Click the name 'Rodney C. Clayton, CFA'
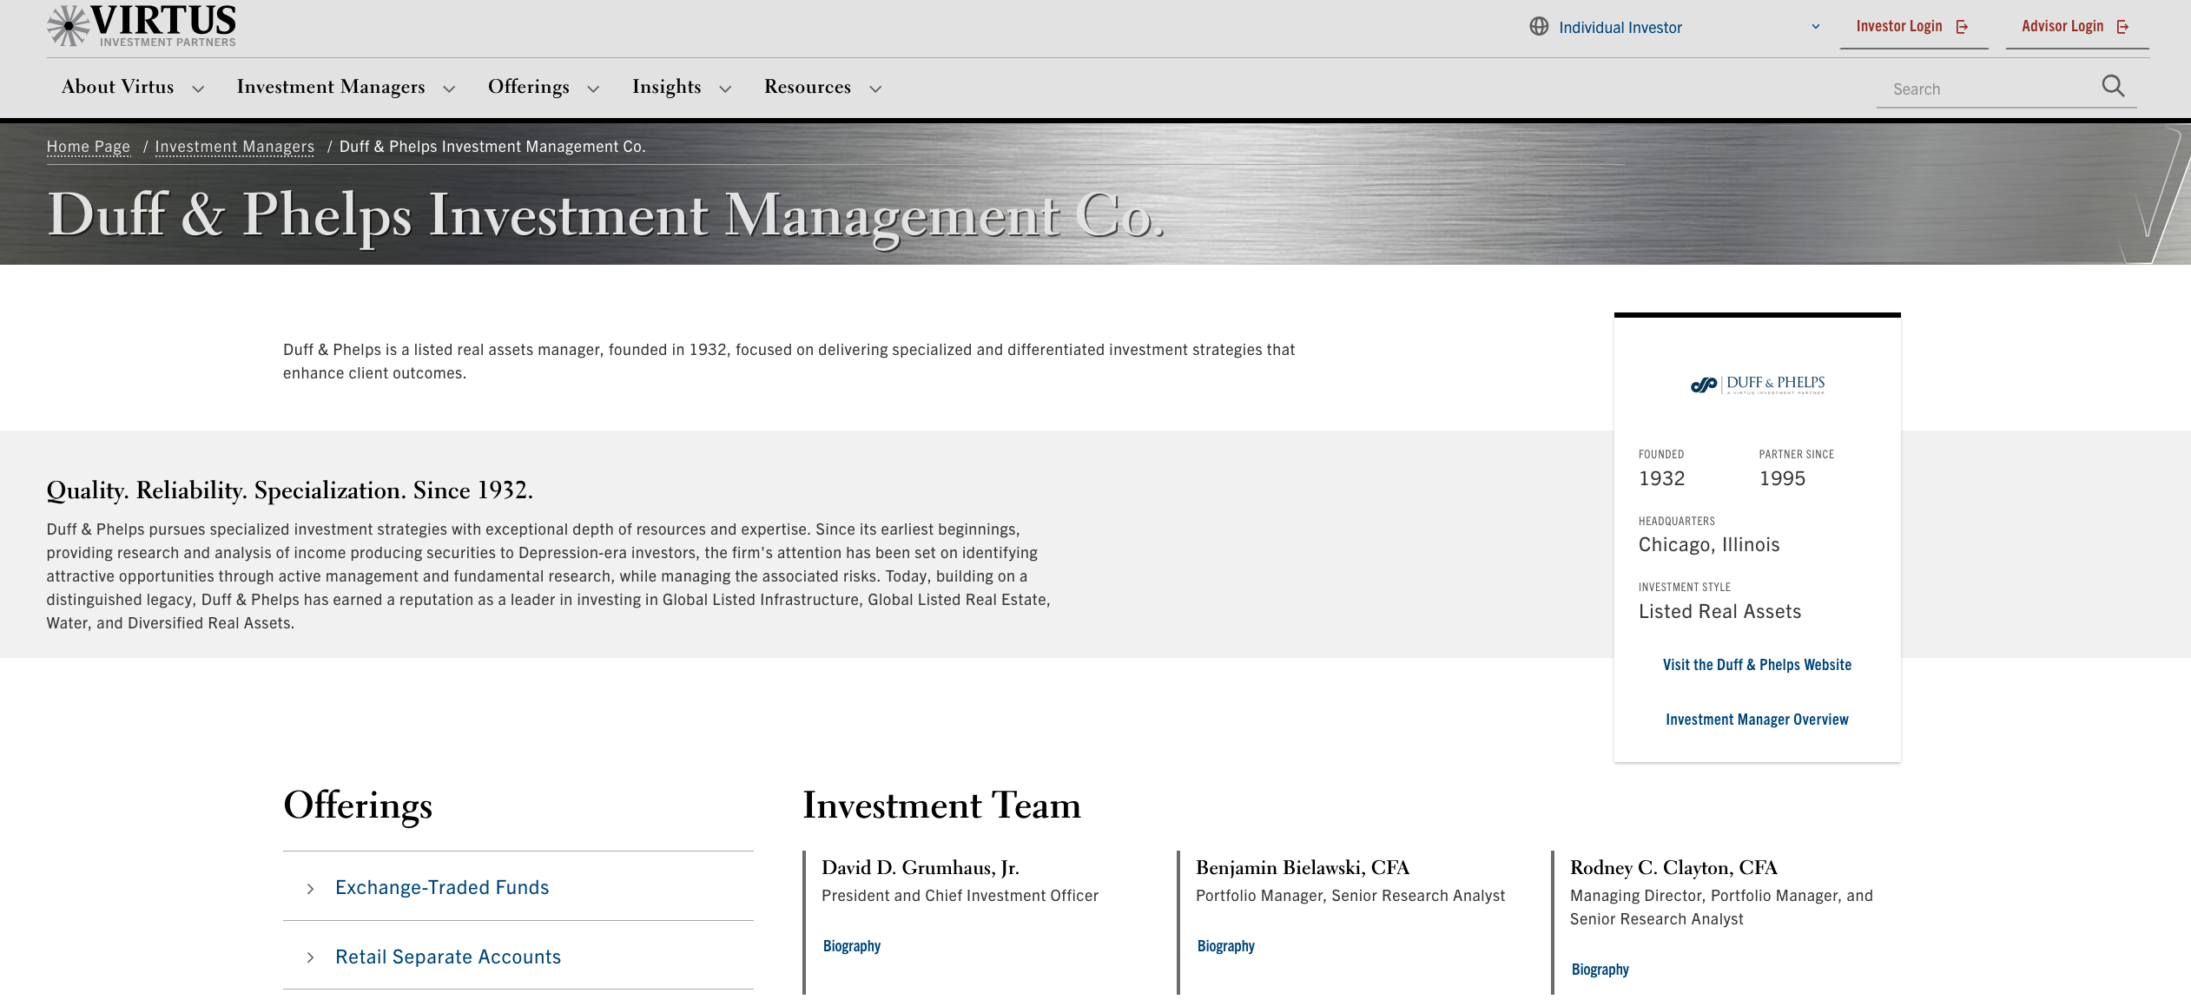2191x1006 pixels. pyautogui.click(x=1673, y=868)
